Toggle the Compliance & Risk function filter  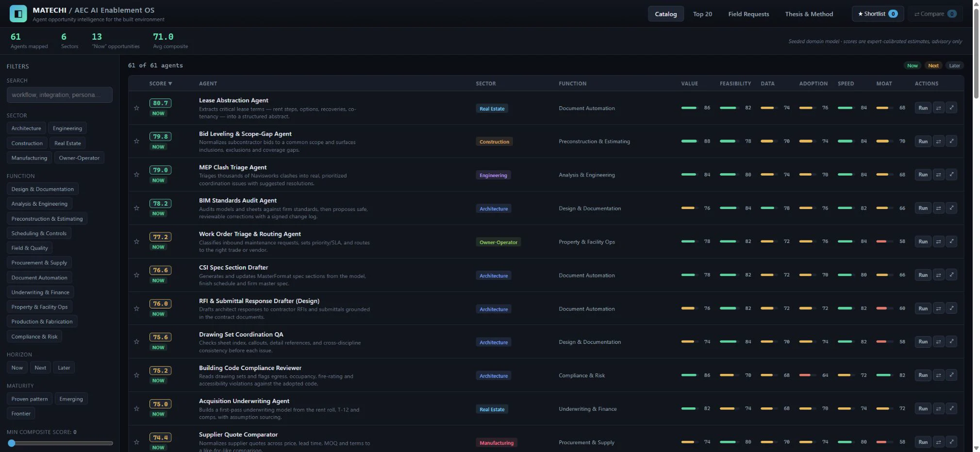(x=34, y=336)
